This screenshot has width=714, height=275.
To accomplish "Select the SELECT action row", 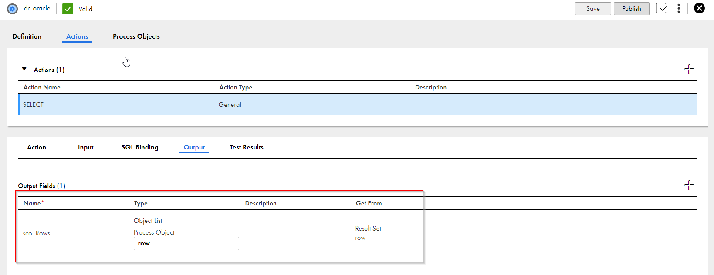I will [x=358, y=104].
